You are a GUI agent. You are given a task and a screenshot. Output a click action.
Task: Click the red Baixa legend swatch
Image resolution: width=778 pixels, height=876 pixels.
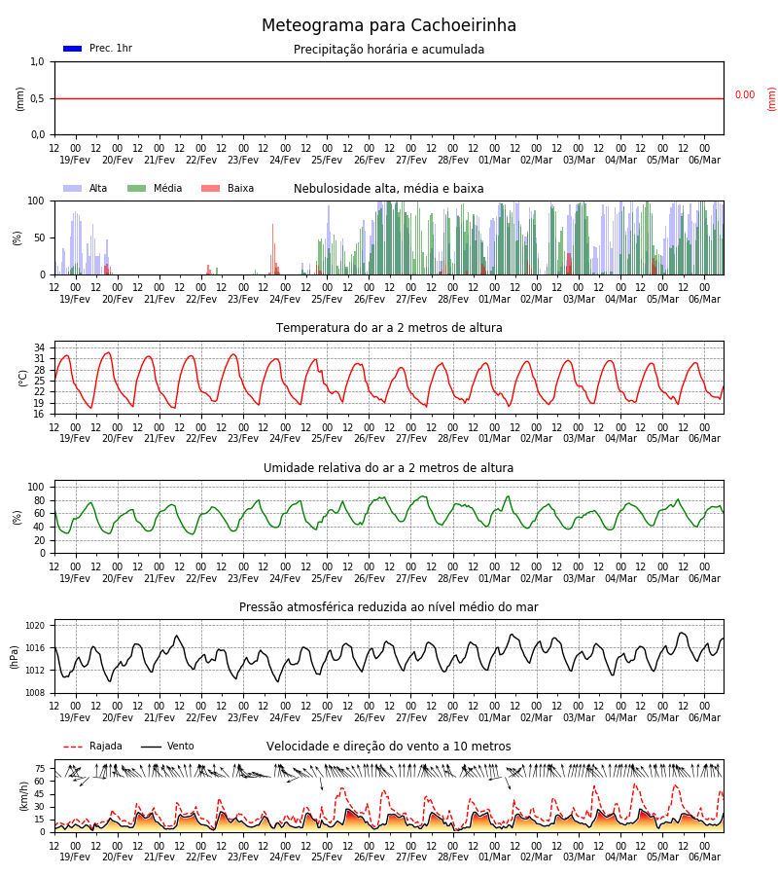point(210,189)
